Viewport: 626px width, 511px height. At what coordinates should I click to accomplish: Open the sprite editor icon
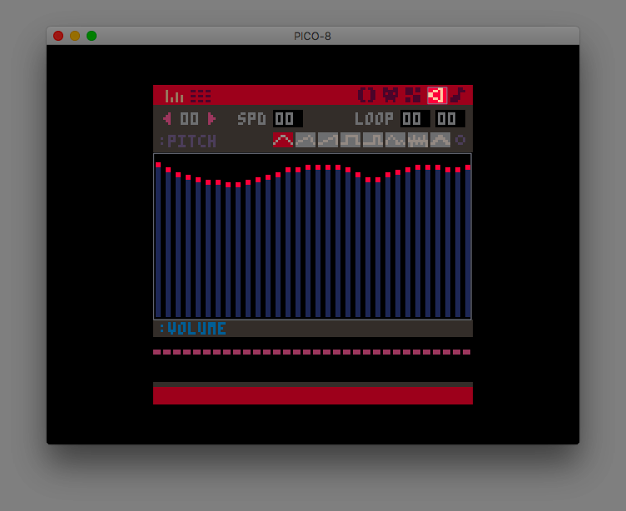pyautogui.click(x=390, y=95)
